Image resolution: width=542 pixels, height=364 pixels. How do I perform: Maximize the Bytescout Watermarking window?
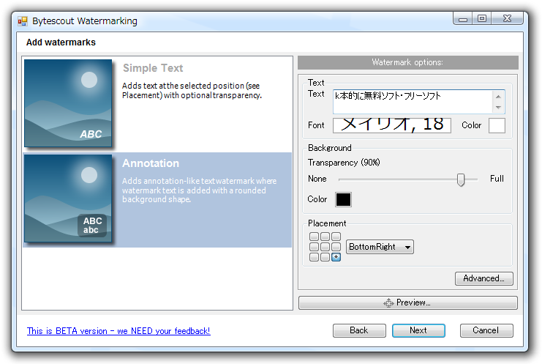pyautogui.click(x=482, y=19)
